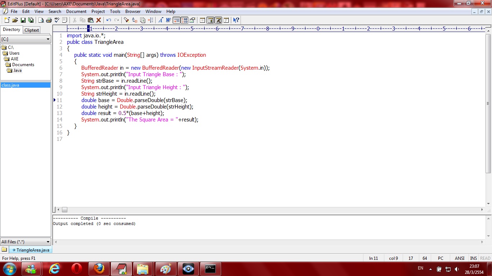Select class.java in the file list panel

point(11,85)
